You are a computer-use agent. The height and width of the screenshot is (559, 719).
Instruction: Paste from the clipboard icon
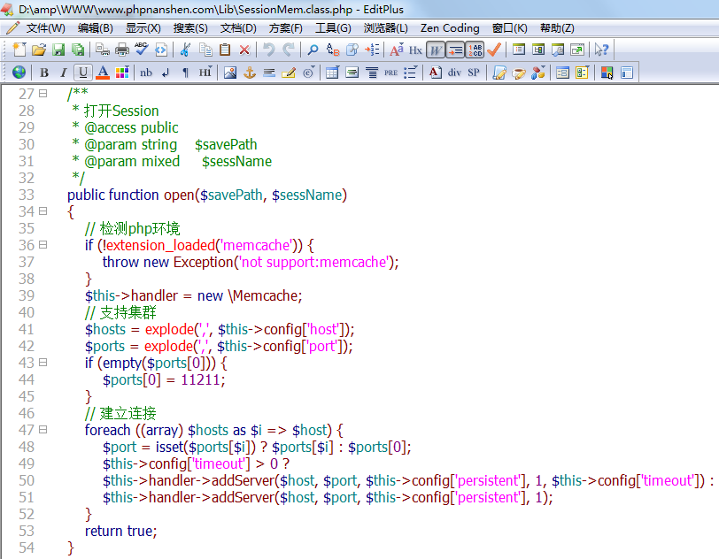(225, 50)
